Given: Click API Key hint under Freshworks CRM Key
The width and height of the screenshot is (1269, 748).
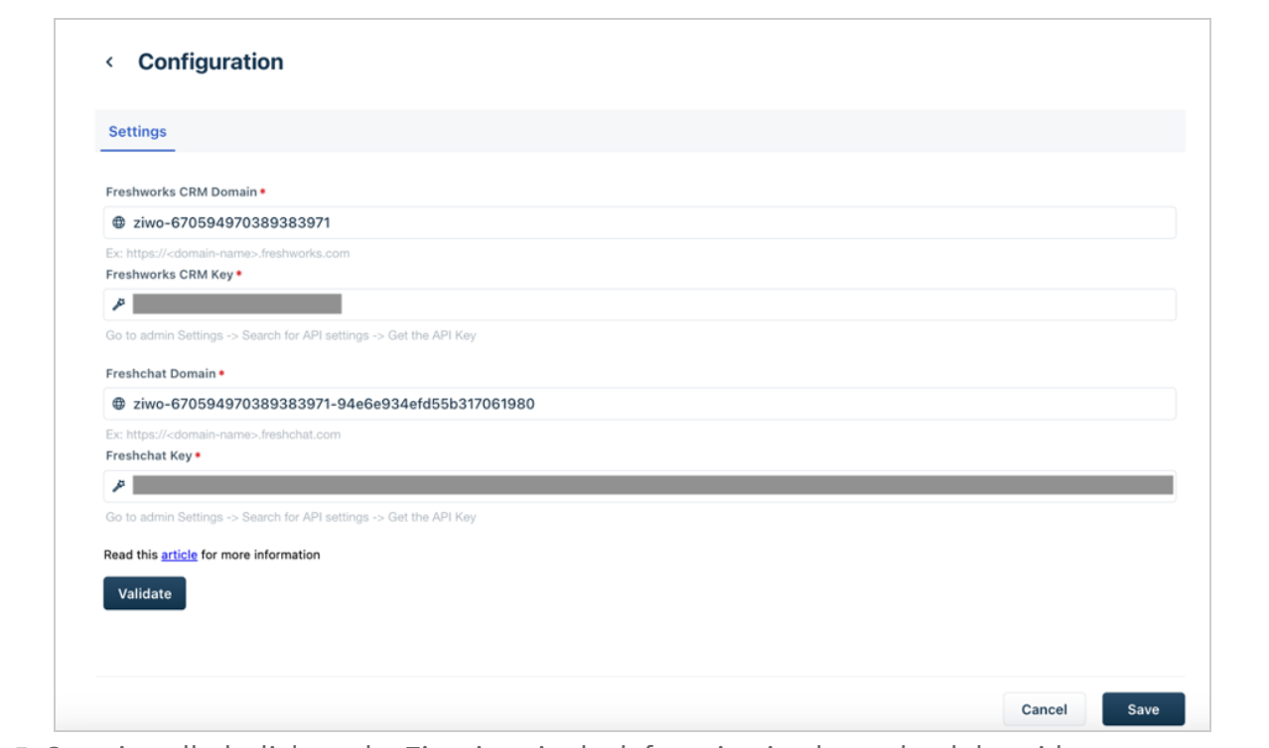Looking at the screenshot, I should (291, 335).
